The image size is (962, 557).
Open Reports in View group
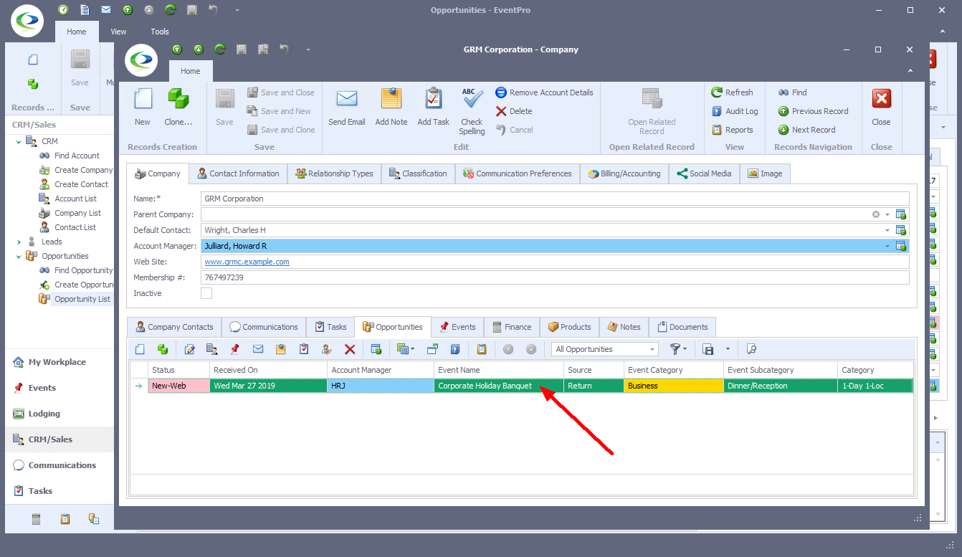click(x=732, y=130)
